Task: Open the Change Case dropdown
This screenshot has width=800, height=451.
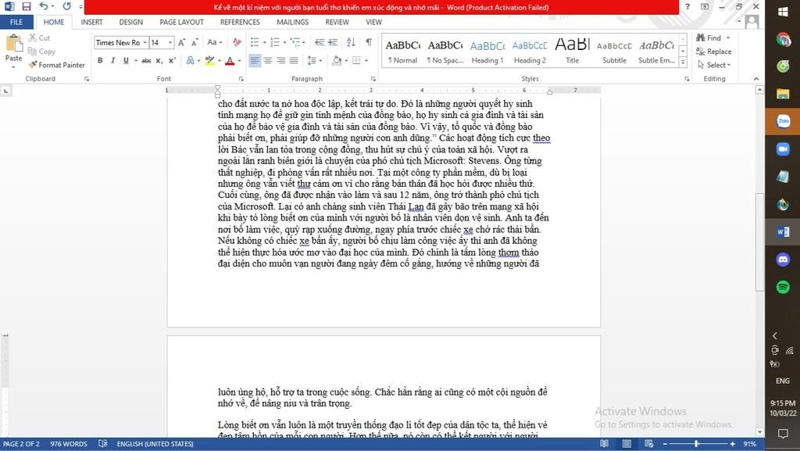Action: 214,42
